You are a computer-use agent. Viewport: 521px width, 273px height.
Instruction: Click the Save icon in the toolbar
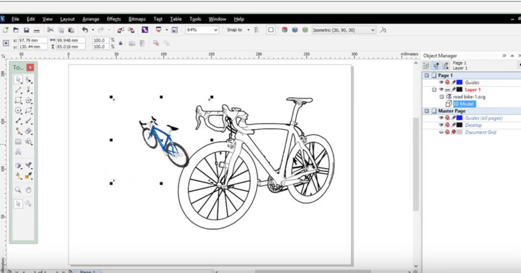coord(26,30)
